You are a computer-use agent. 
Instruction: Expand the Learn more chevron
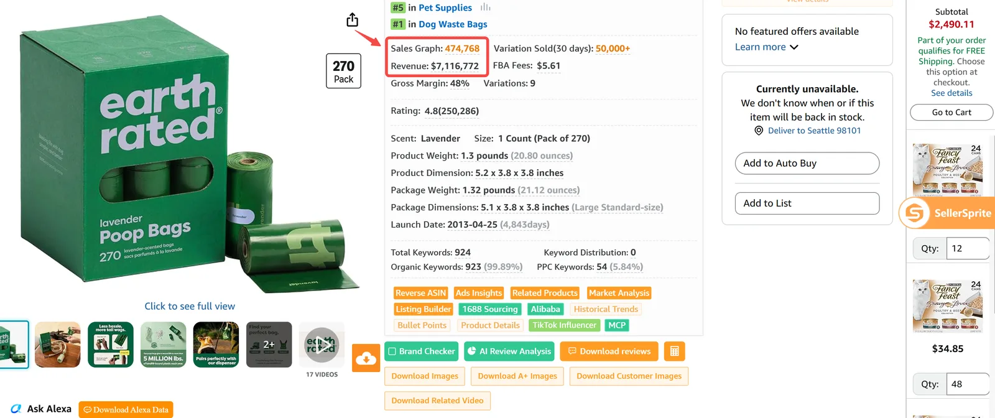(x=794, y=47)
